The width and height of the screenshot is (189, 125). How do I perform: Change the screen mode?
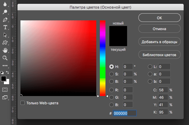[x=5, y=97]
